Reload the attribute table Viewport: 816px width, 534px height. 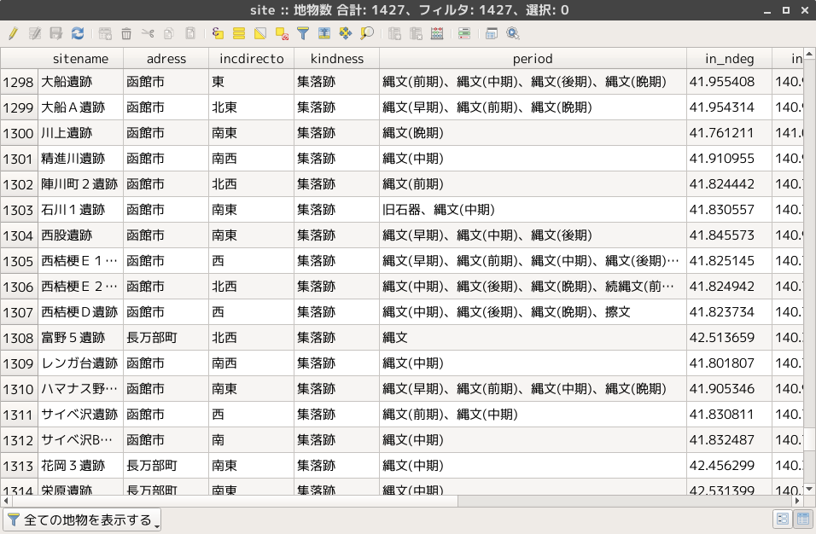point(78,34)
